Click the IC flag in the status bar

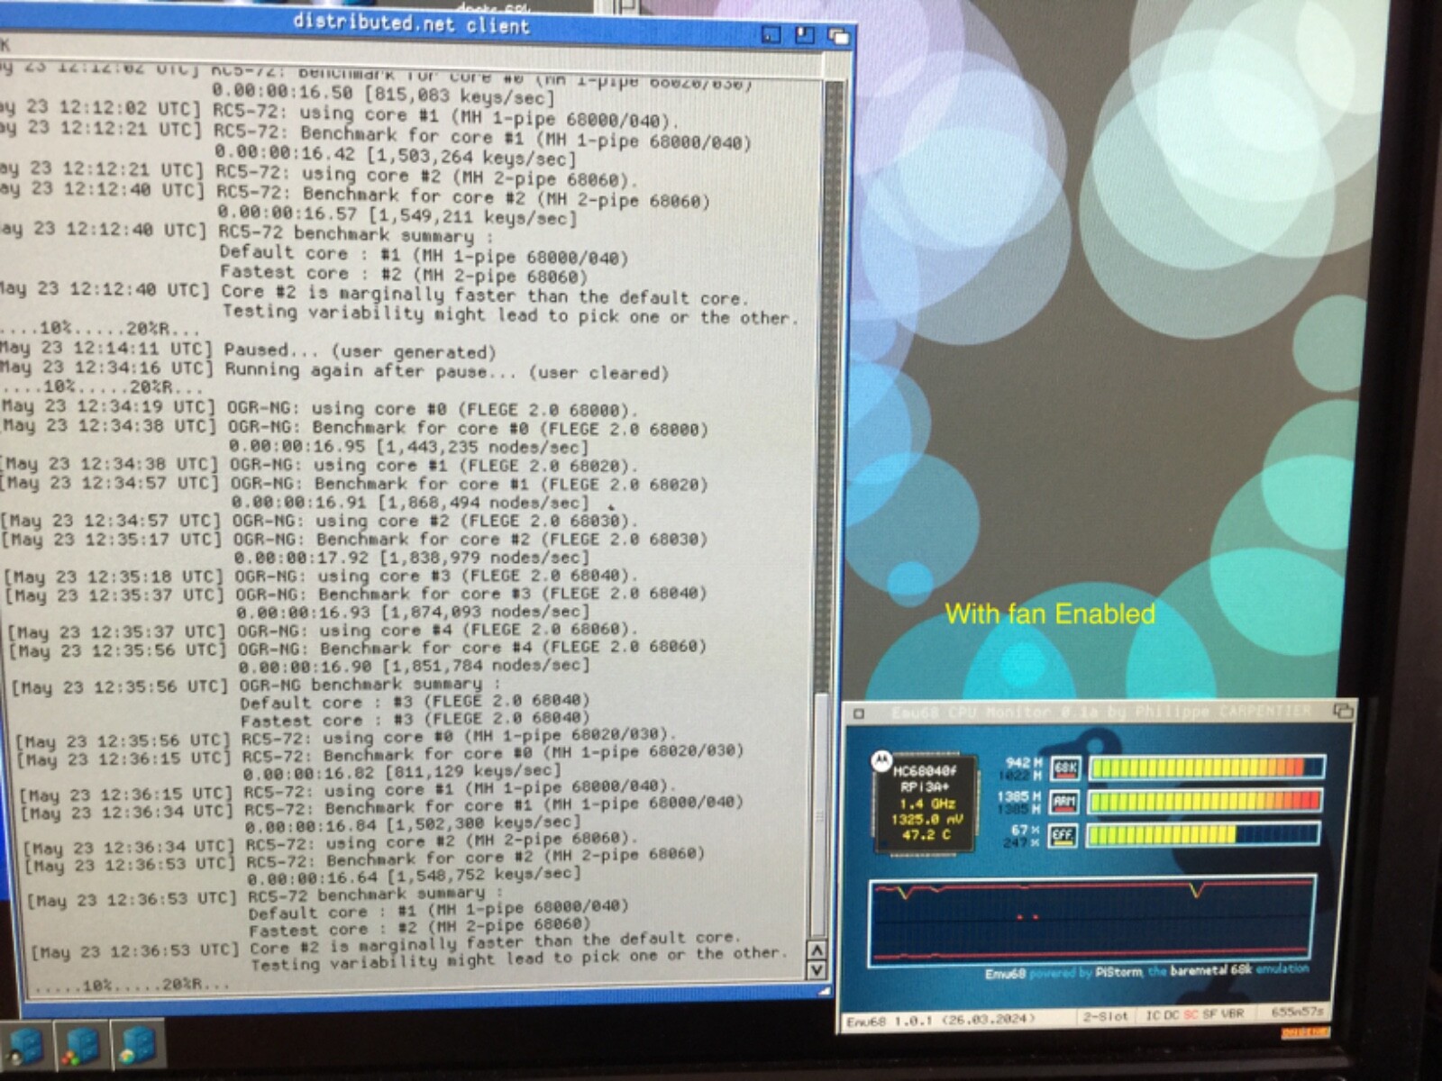pos(1152,1014)
